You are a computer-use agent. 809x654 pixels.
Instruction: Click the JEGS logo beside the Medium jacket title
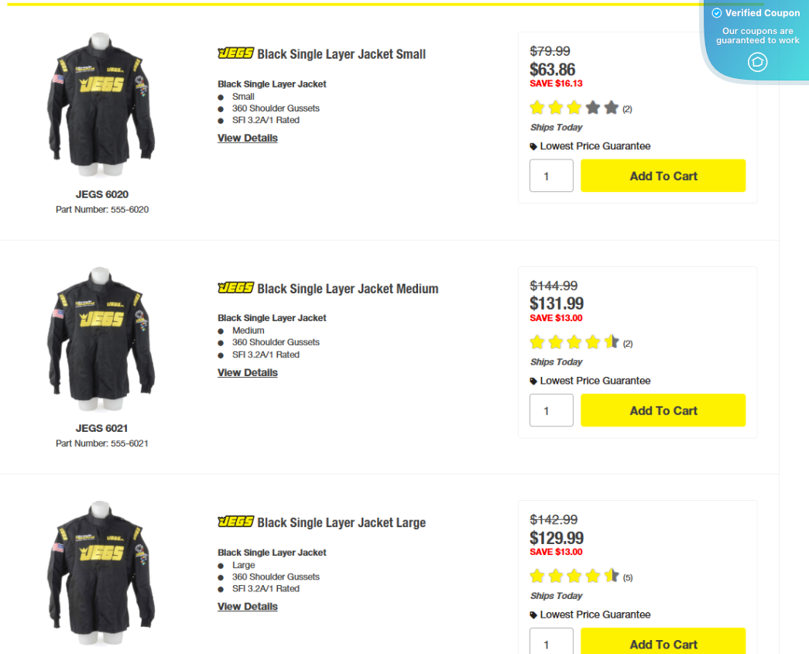tap(235, 288)
